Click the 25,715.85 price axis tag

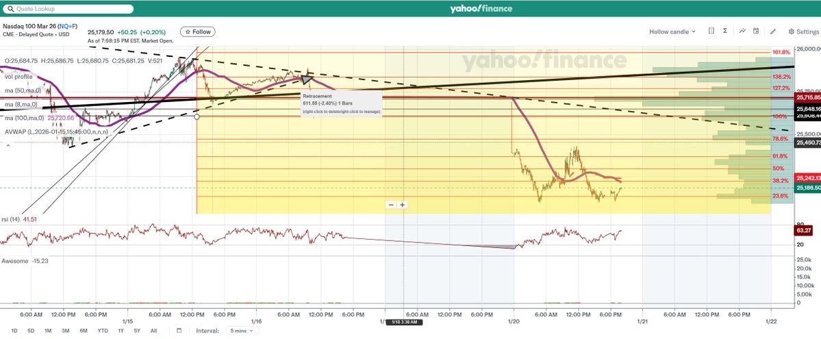pyautogui.click(x=808, y=97)
